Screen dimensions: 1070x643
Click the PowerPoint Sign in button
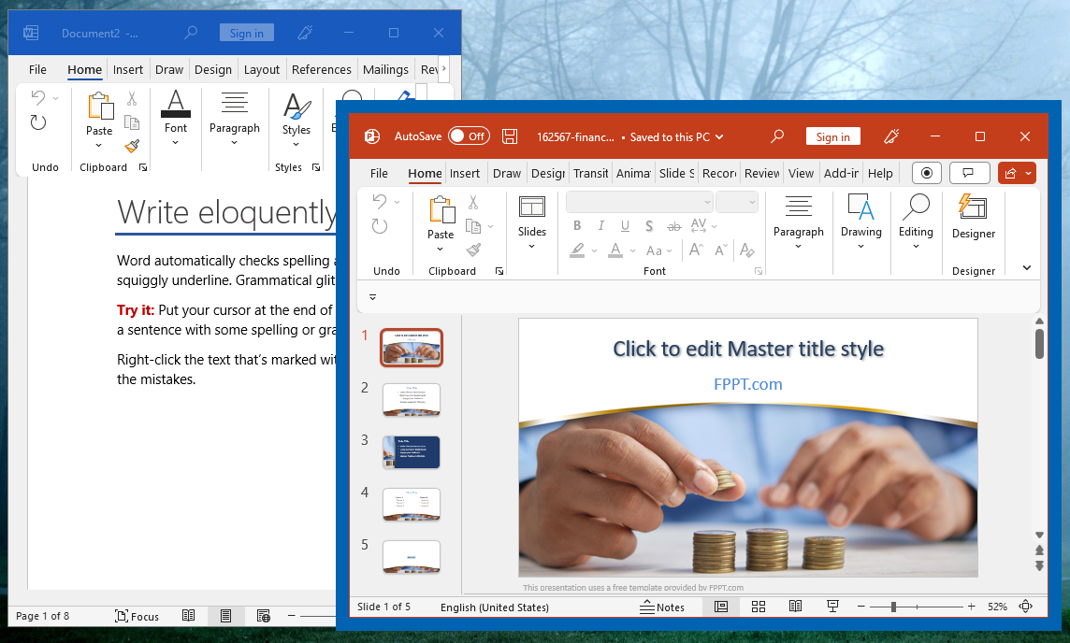coord(832,136)
